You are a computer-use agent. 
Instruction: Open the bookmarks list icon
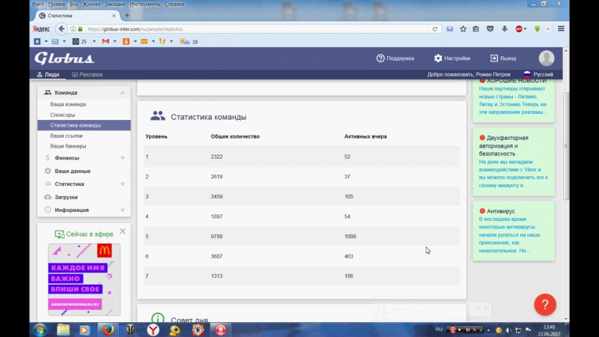click(x=476, y=29)
